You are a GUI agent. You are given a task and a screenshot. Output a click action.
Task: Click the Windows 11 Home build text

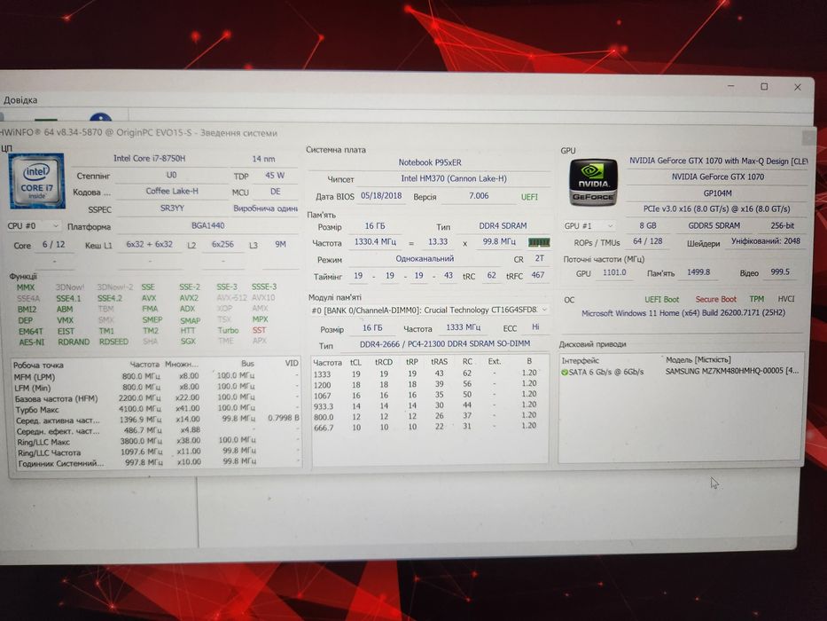click(x=683, y=313)
